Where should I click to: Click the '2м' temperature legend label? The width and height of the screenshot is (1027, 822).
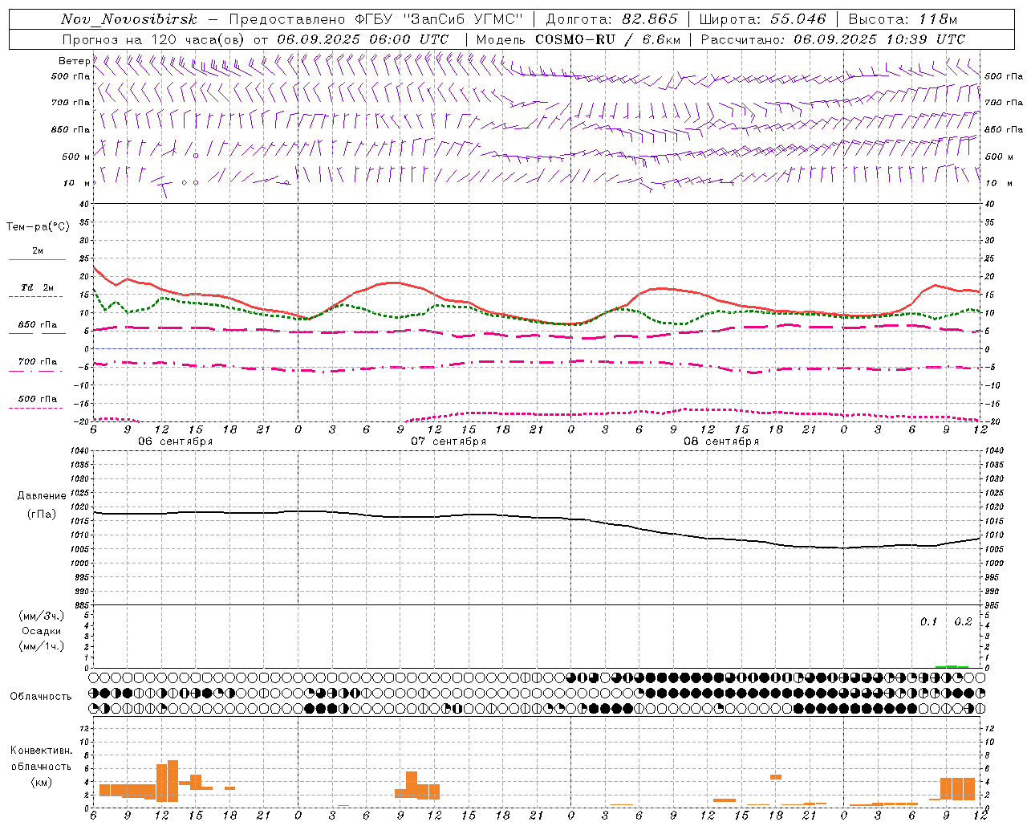pos(38,251)
